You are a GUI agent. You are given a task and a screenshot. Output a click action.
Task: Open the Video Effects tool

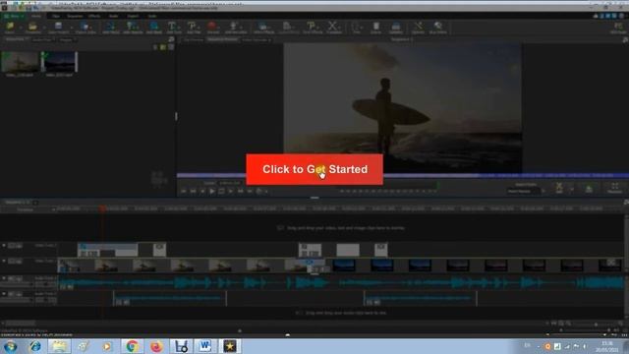pyautogui.click(x=263, y=28)
